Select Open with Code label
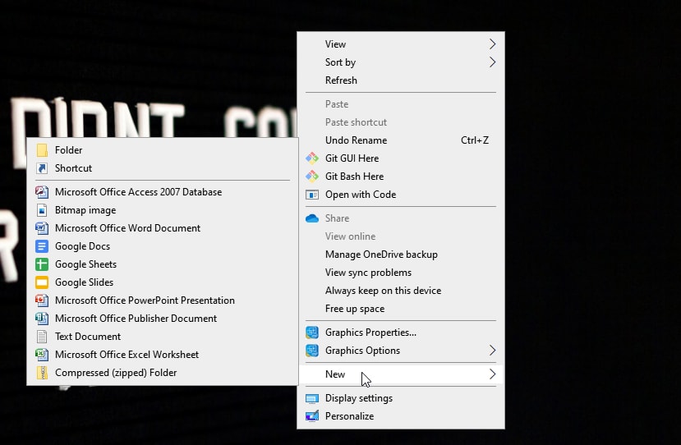 click(x=361, y=195)
